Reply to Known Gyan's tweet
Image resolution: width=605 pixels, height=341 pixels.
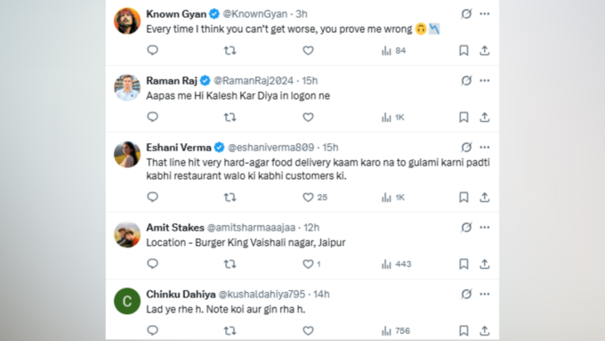(x=152, y=50)
